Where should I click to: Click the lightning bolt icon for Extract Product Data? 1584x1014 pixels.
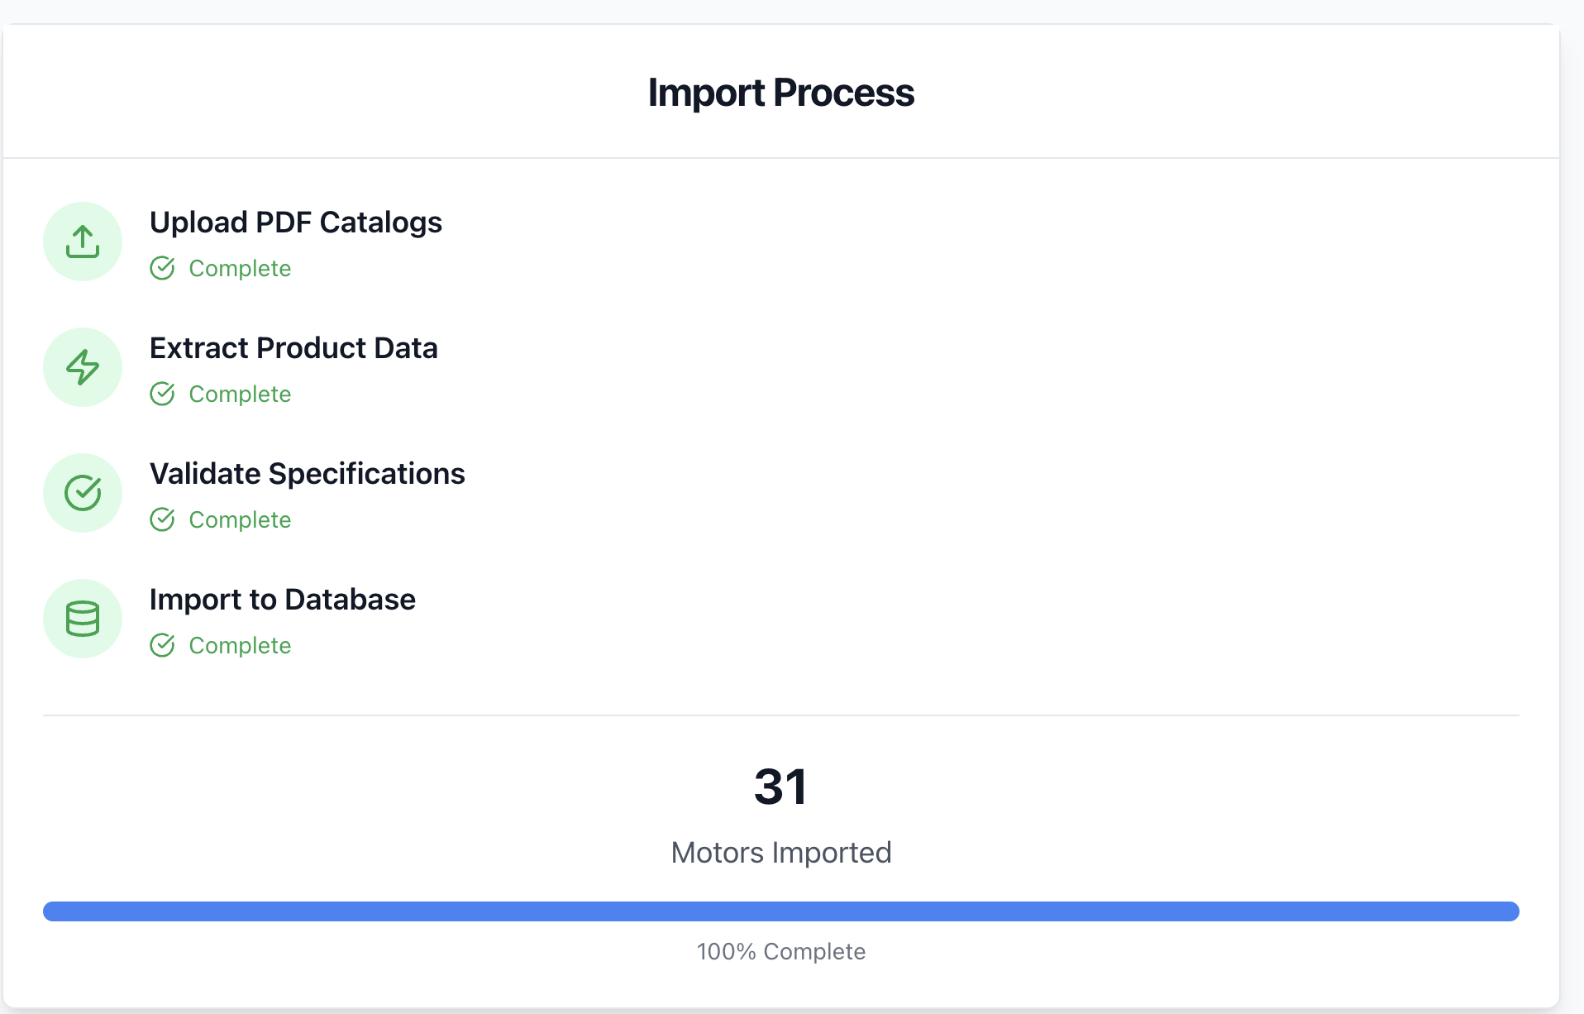point(83,367)
